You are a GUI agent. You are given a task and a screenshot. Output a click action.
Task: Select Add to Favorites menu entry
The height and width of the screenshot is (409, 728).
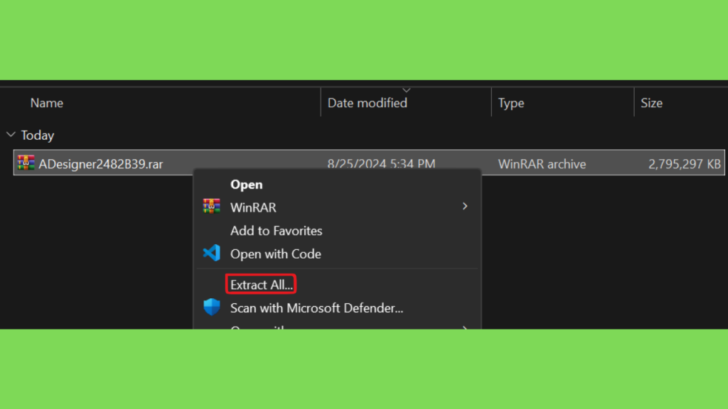[277, 231]
